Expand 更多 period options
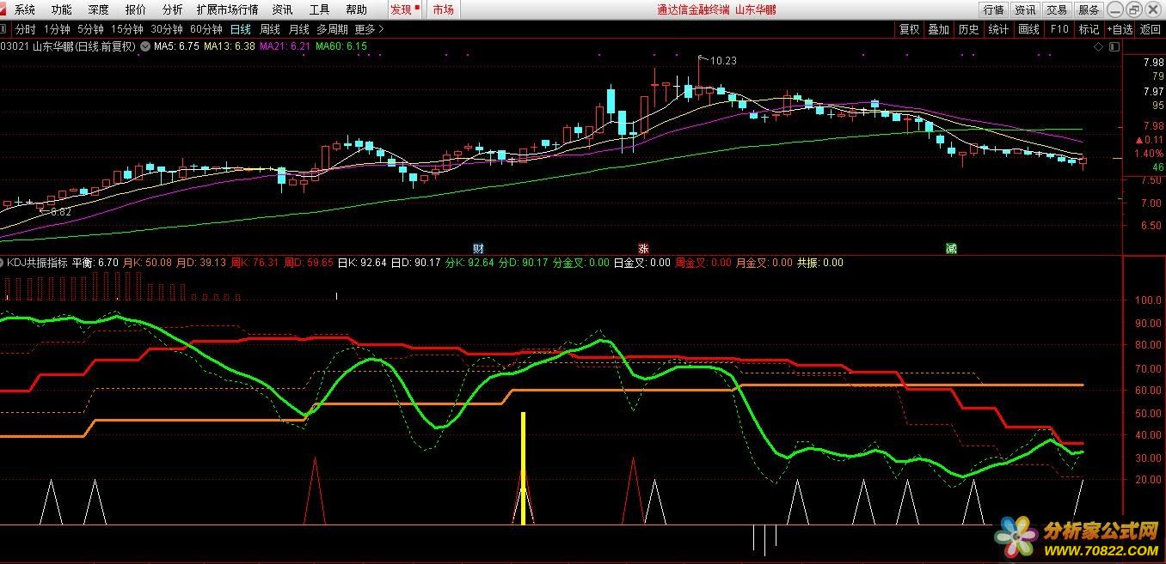This screenshot has width=1166, height=564. click(x=370, y=29)
